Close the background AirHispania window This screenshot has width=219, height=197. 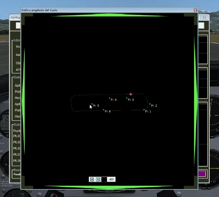(x=205, y=17)
